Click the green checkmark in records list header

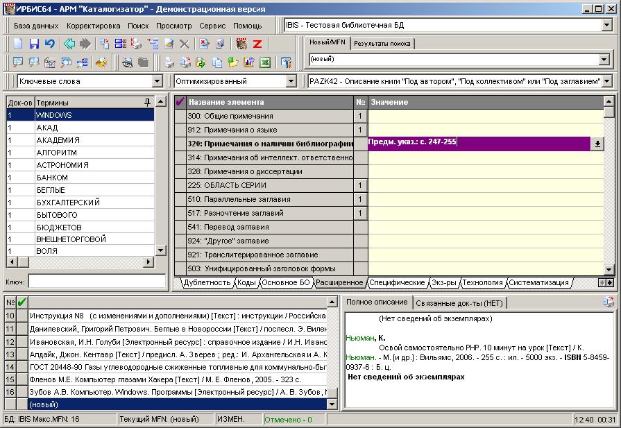pyautogui.click(x=22, y=302)
